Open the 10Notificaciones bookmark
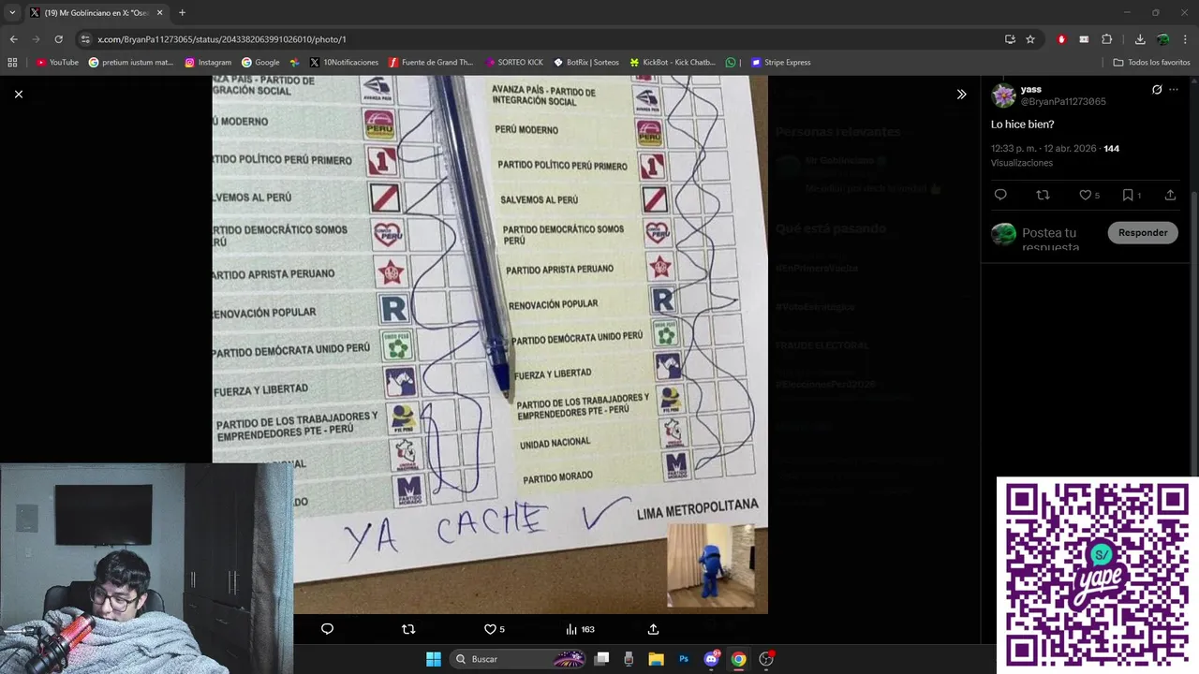Screen dimensions: 1199x674 [x=344, y=63]
